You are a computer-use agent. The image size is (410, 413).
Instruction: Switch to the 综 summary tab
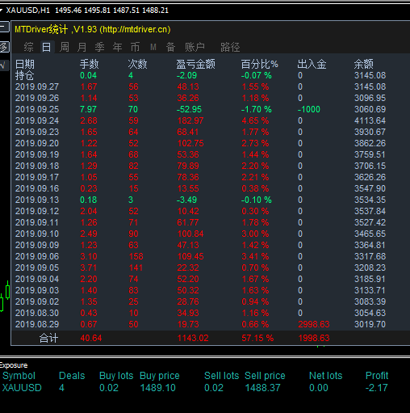click(28, 47)
